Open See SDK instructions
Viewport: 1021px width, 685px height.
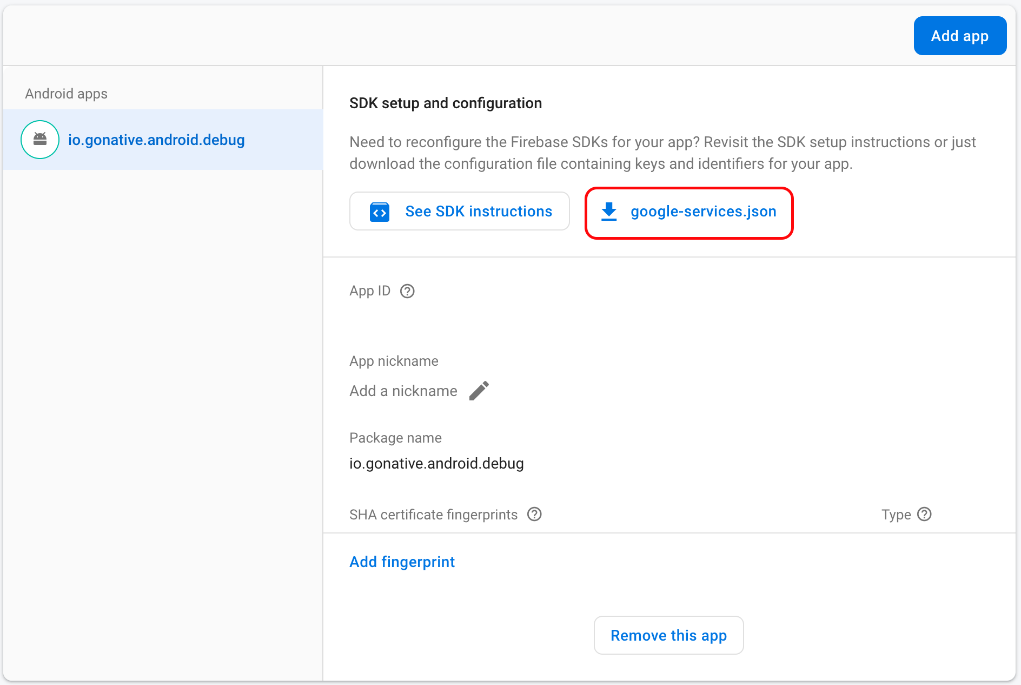(x=460, y=211)
